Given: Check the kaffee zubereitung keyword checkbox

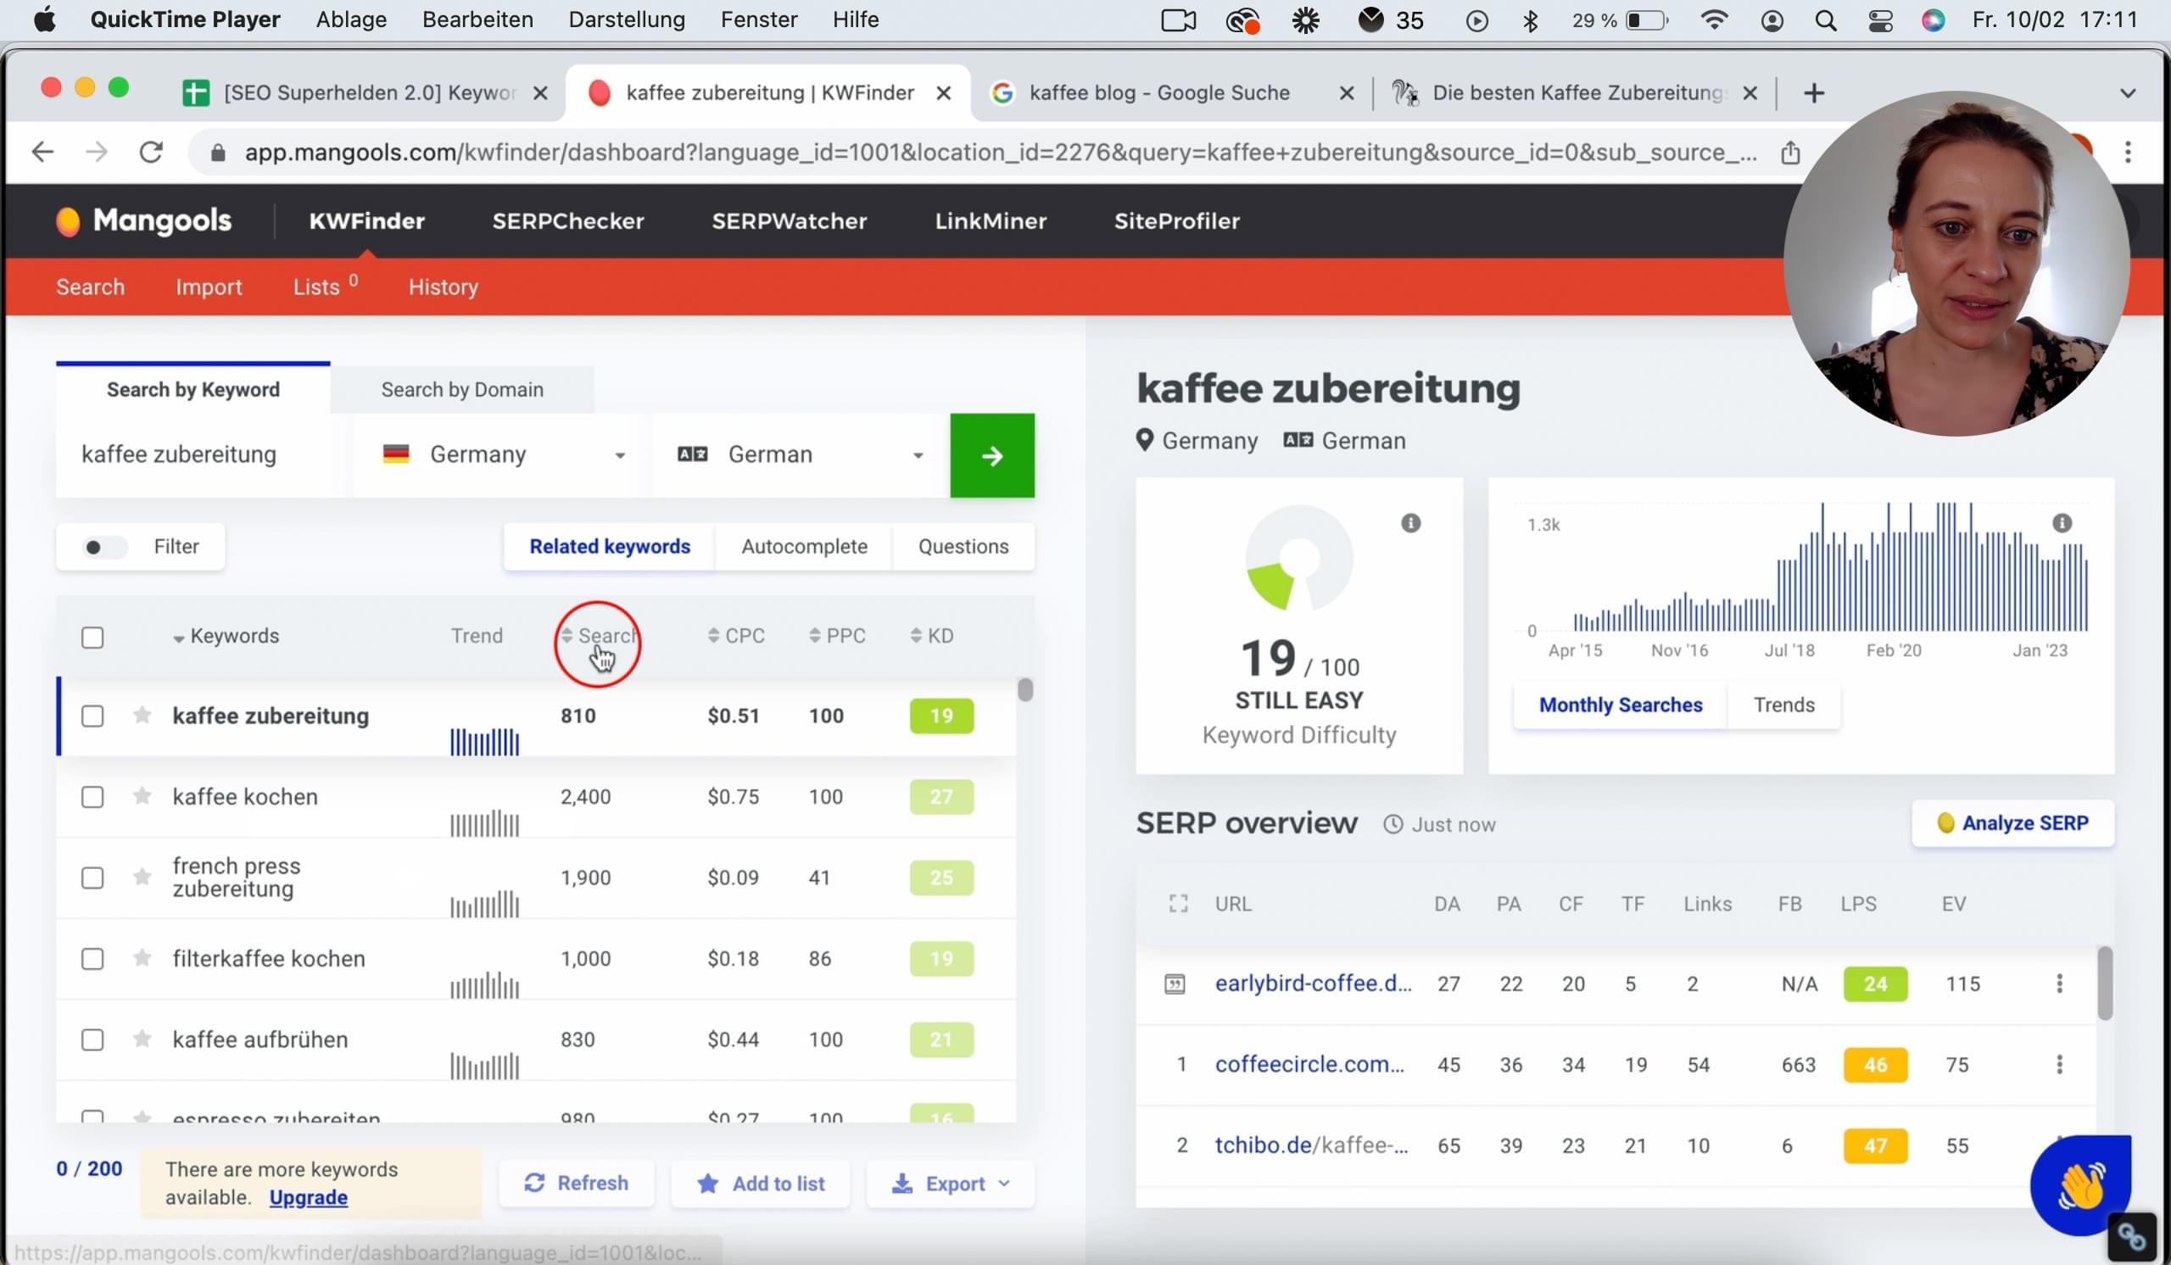Looking at the screenshot, I should 92,716.
